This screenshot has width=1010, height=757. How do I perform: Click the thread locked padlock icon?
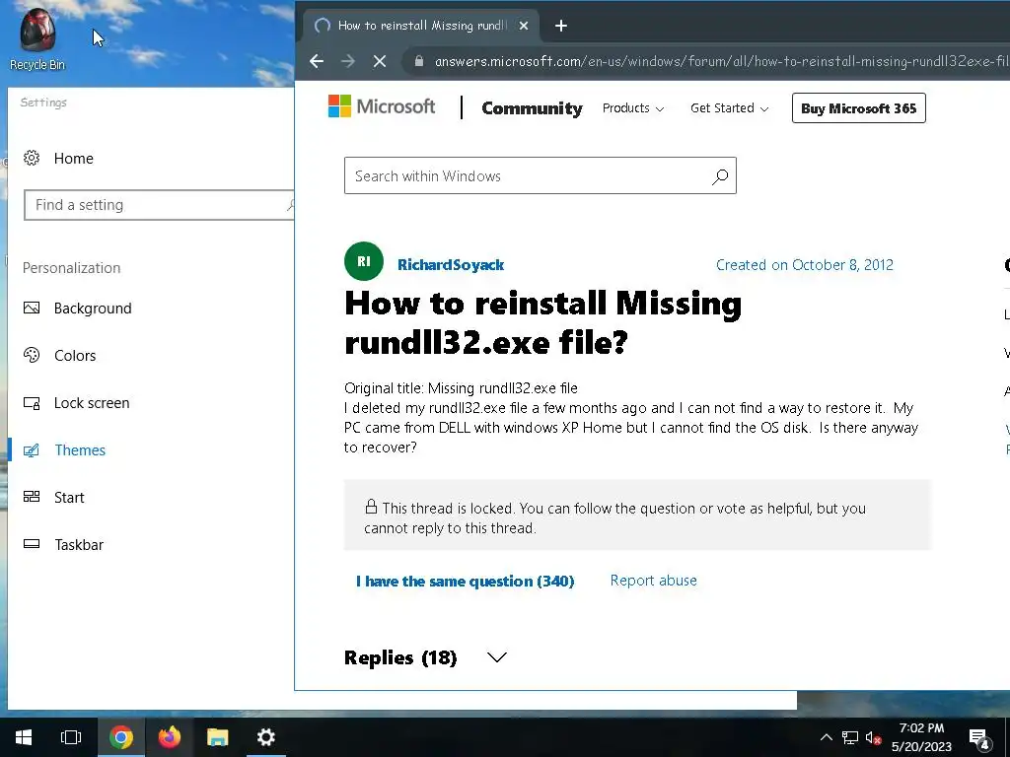coord(371,507)
